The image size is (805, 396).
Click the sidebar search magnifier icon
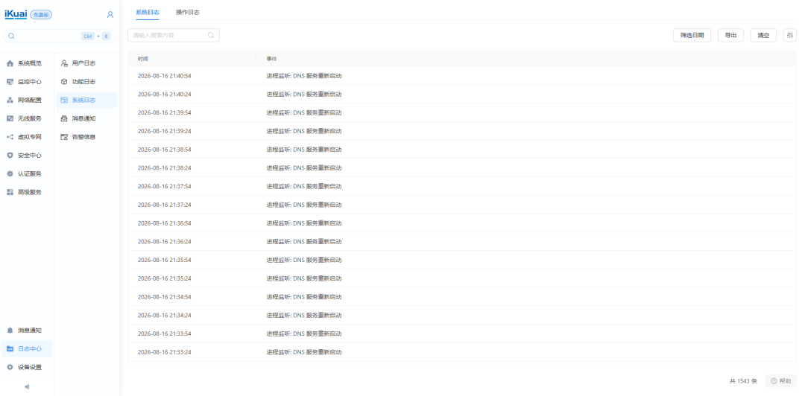11,36
